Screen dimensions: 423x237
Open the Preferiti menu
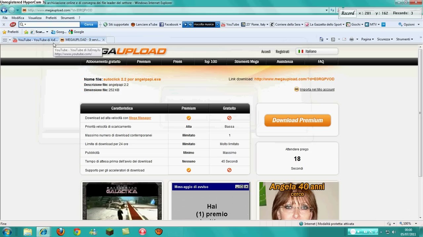51,18
